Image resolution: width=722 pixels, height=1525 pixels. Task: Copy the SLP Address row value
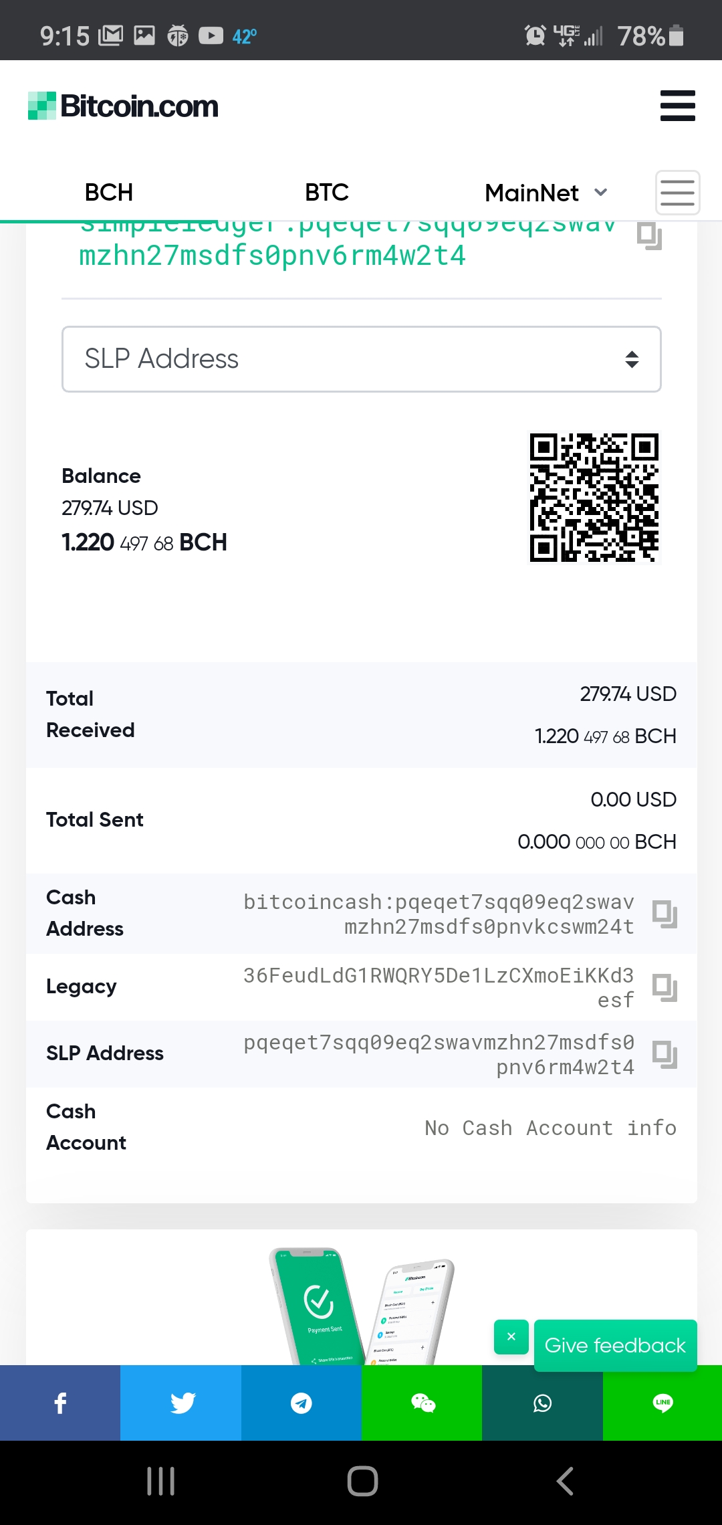tap(665, 1055)
